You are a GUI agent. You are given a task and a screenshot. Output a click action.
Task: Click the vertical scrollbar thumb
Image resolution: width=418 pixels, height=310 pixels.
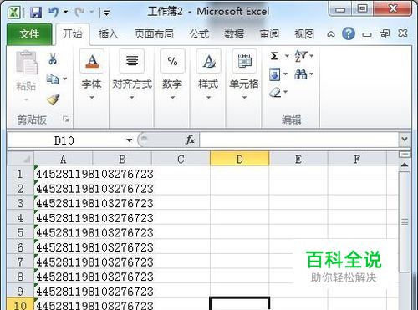pyautogui.click(x=405, y=222)
